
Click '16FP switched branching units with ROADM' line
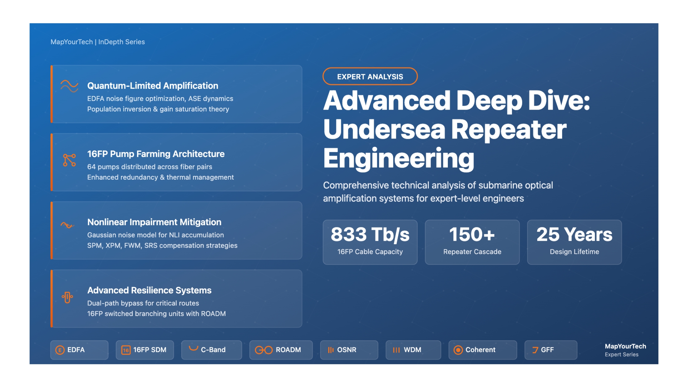[x=156, y=314]
